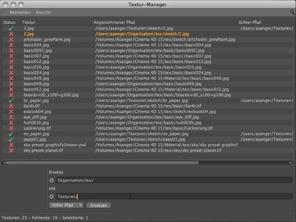The height and width of the screenshot is (222, 296).
Task: Click the scrollbar right arrow
Action: click(x=290, y=163)
